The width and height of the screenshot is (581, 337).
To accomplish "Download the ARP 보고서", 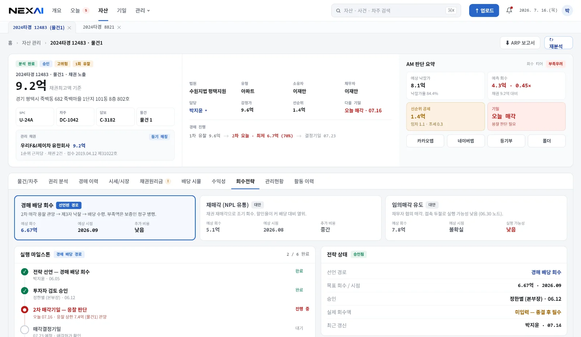I will pos(520,43).
